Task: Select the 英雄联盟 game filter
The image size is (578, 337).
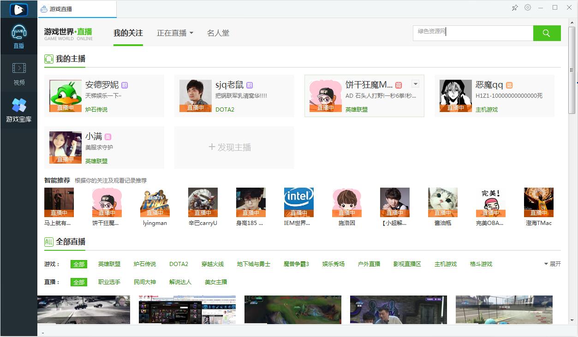Action: (x=109, y=264)
